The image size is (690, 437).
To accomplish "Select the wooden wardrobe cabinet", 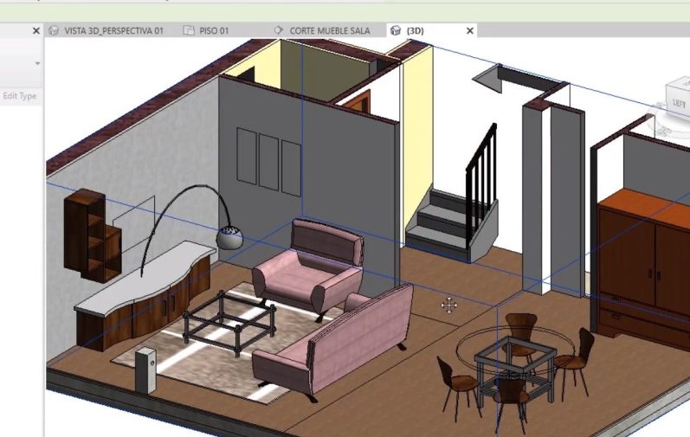I will tap(645, 260).
